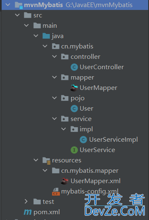The width and height of the screenshot is (149, 220).
Task: Open the User class
Action: click(86, 109)
